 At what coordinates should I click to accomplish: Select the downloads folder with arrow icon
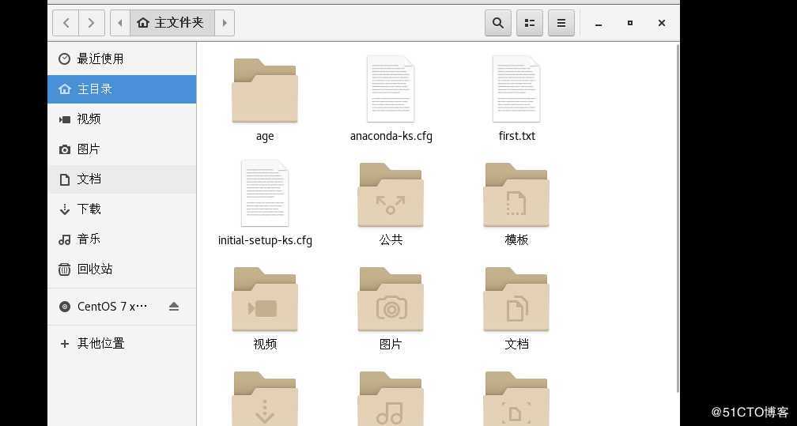265,398
